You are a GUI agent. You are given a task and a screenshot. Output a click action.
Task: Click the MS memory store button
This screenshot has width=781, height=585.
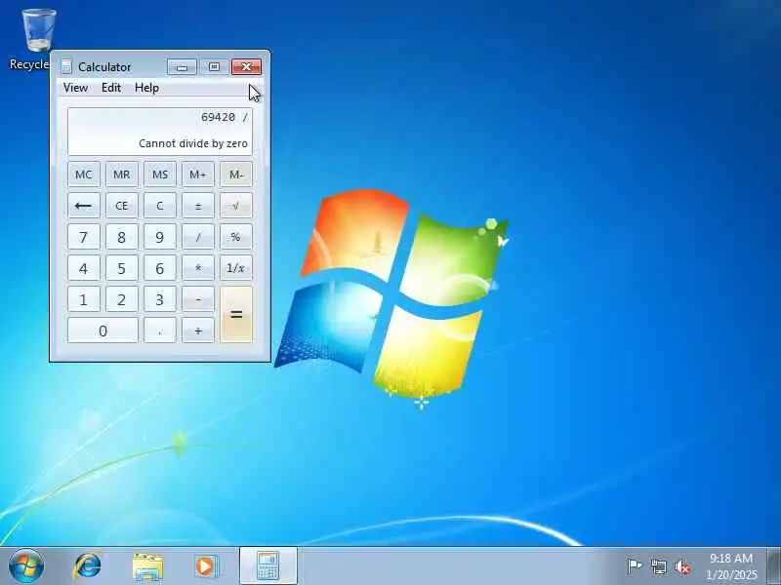[160, 175]
